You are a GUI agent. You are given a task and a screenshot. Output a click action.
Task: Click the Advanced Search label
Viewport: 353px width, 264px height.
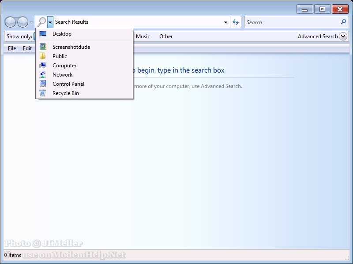click(x=318, y=37)
